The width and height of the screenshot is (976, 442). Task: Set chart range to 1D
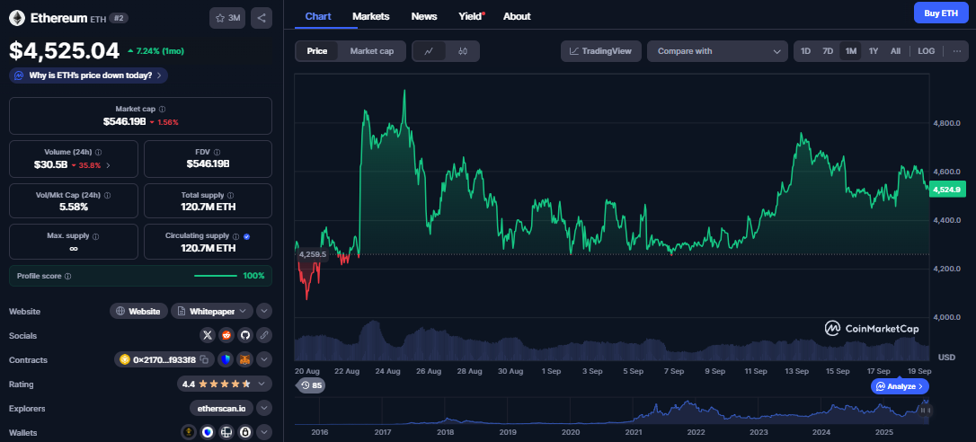[x=805, y=51]
